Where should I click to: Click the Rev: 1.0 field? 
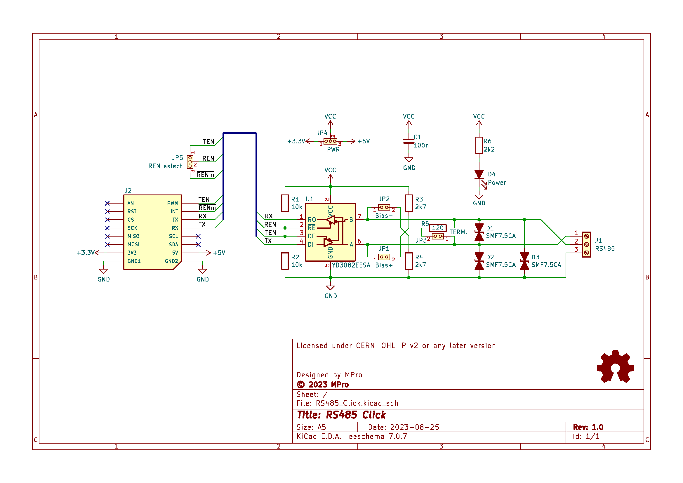click(588, 428)
